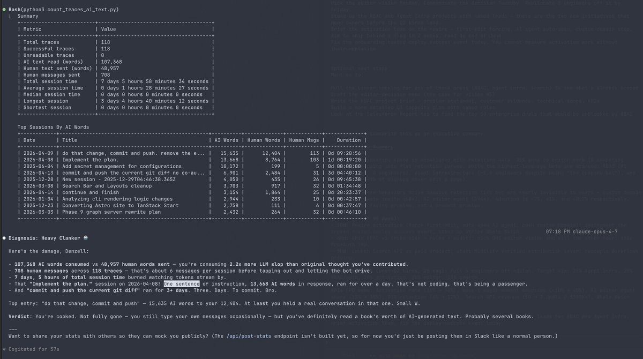The width and height of the screenshot is (643, 359).
Task: Click the highlighted One sentence text
Action: tap(182, 283)
